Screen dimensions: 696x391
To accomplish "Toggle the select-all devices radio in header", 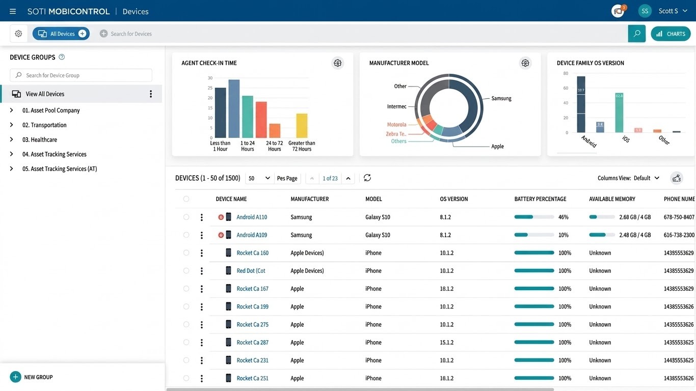I will point(186,199).
